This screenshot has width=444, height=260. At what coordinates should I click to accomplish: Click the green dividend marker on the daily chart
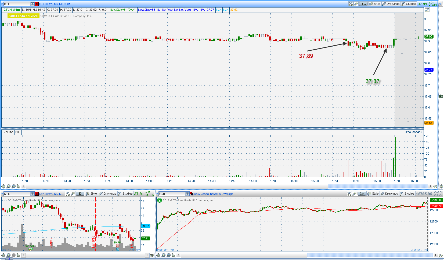pyautogui.click(x=30, y=250)
